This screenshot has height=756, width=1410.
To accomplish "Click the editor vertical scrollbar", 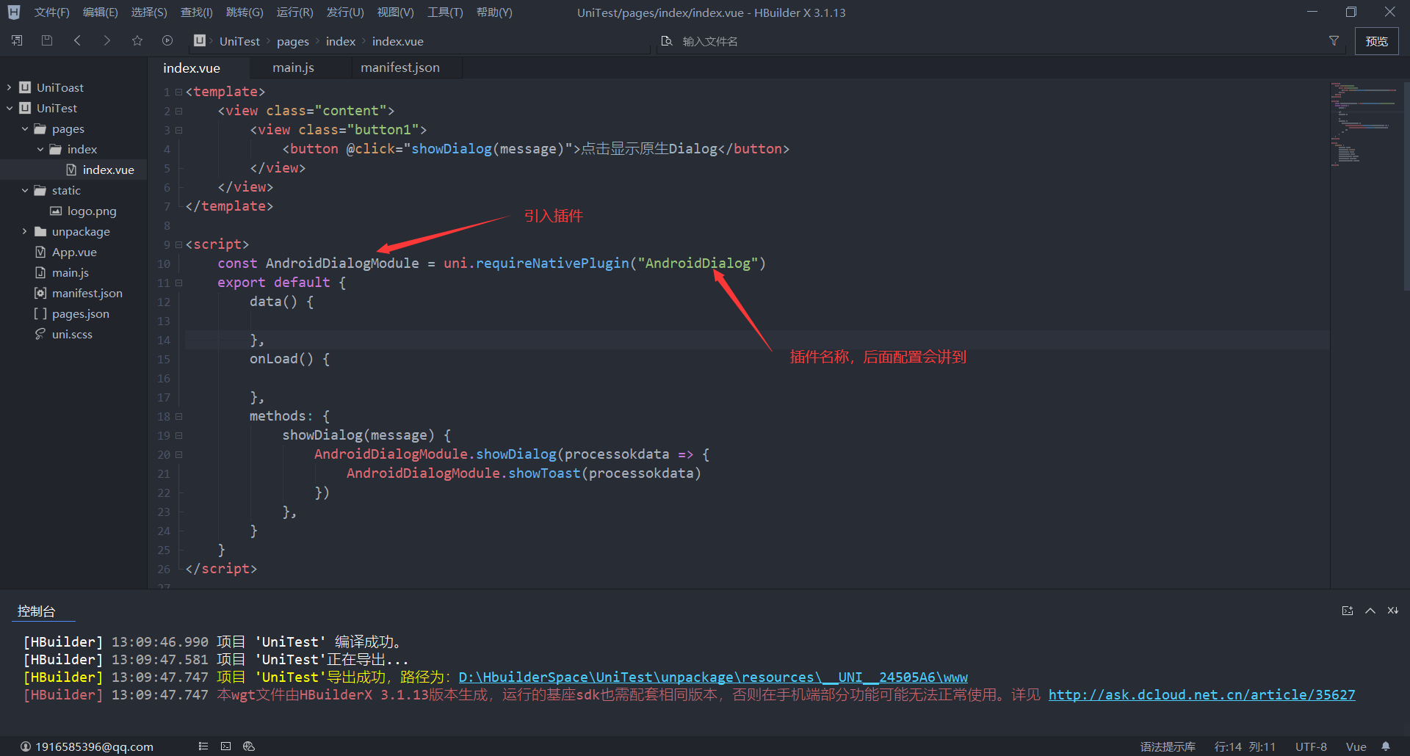I will (1406, 186).
